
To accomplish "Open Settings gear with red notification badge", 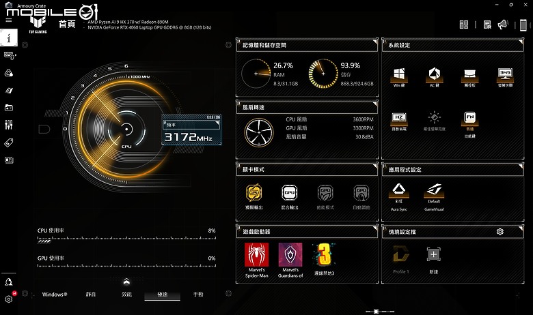I will coord(10,298).
